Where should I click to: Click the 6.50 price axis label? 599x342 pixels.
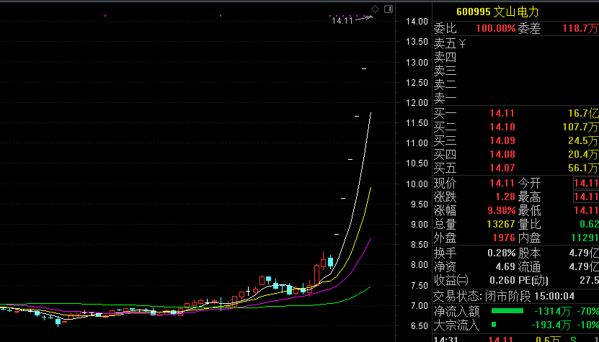[x=420, y=326]
